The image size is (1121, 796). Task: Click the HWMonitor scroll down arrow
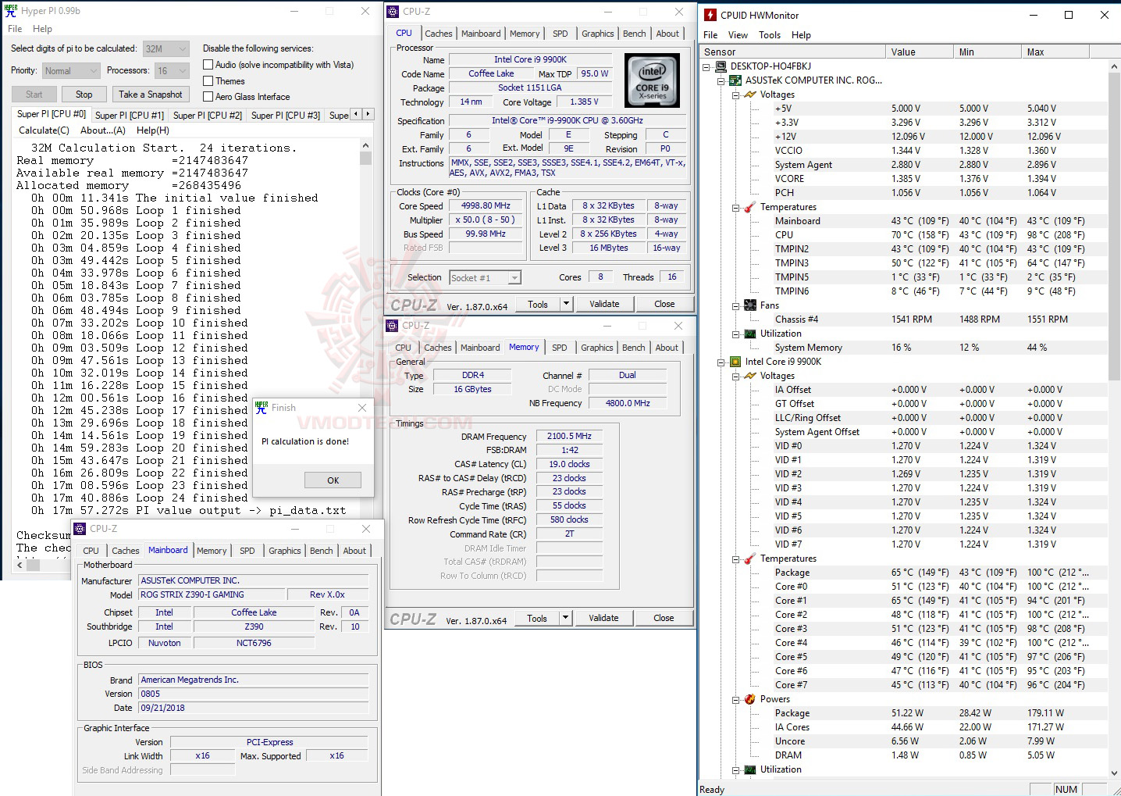[x=1114, y=773]
